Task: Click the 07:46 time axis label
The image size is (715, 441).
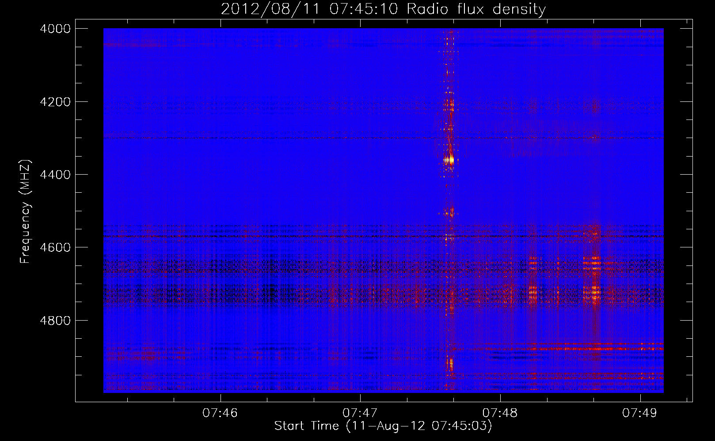Action: [220, 413]
